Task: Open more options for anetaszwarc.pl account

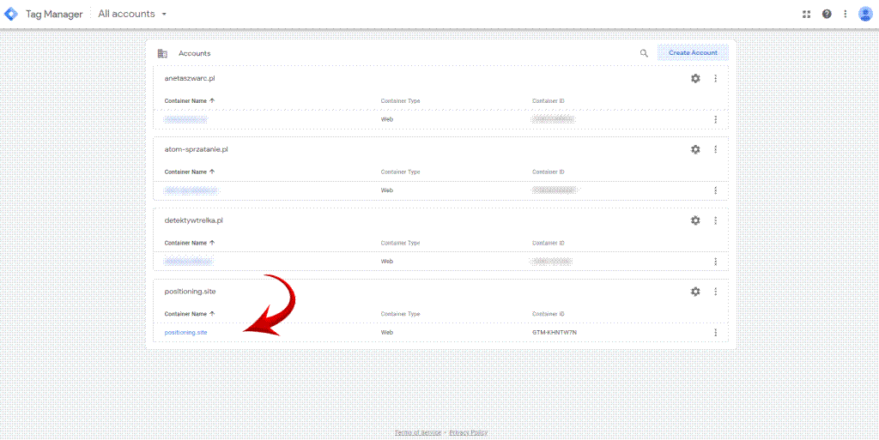Action: pos(715,78)
